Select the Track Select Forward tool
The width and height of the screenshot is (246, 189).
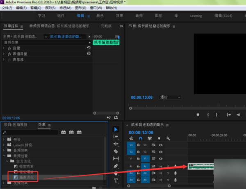(x=116, y=137)
